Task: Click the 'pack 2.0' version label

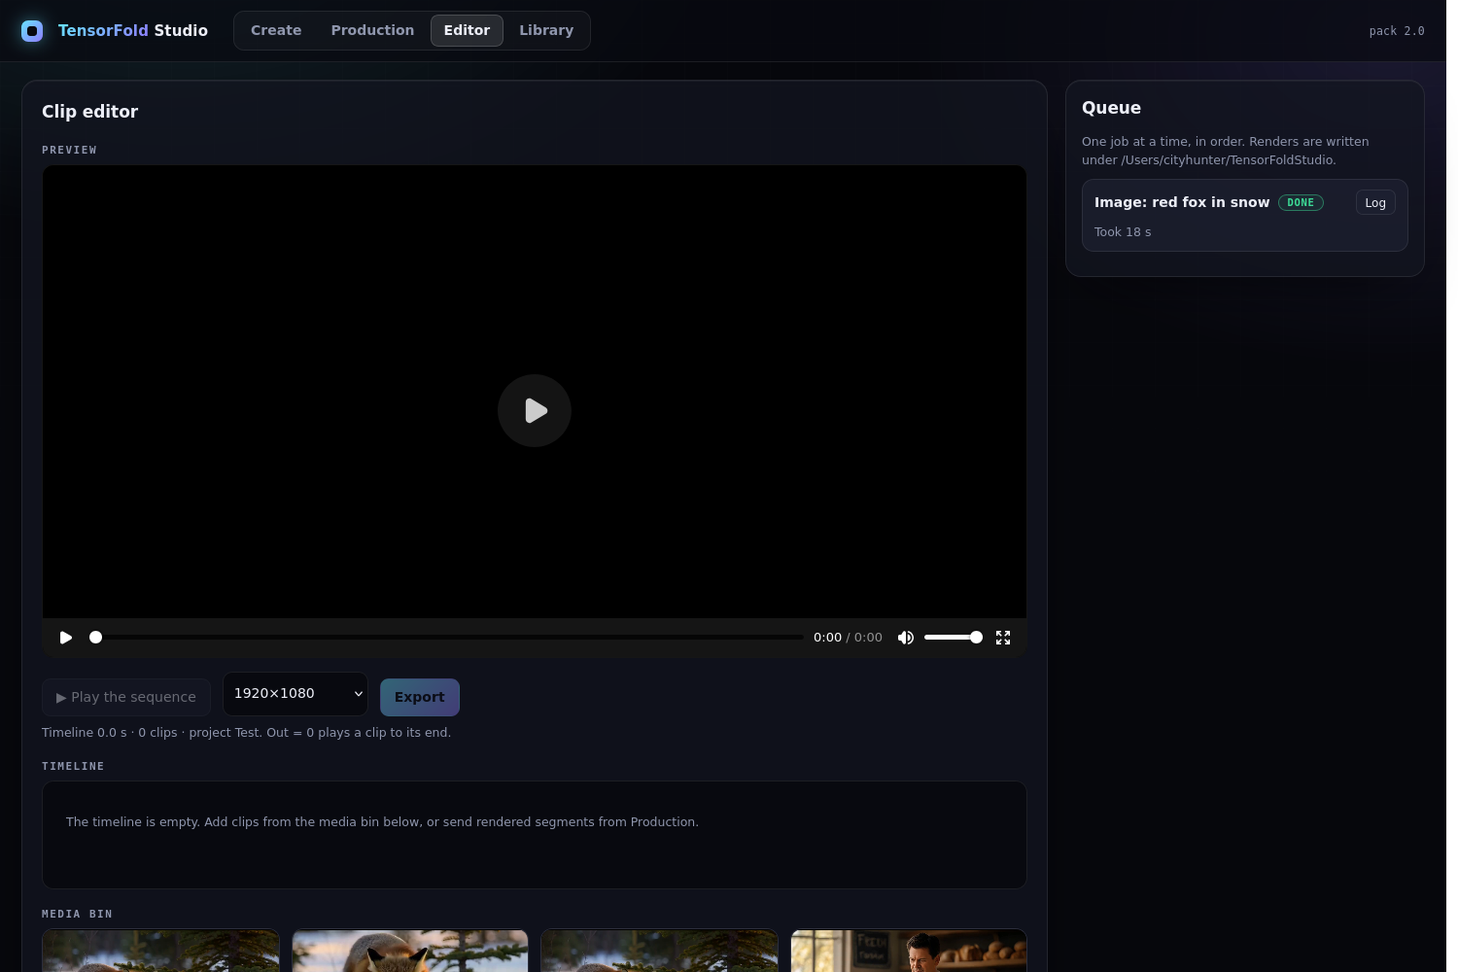Action: click(x=1397, y=31)
